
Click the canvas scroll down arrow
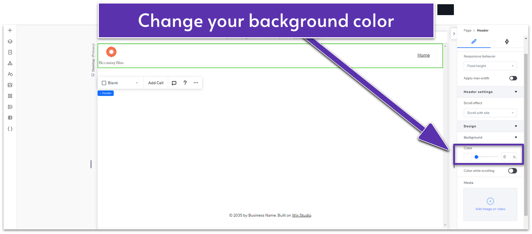445,225
